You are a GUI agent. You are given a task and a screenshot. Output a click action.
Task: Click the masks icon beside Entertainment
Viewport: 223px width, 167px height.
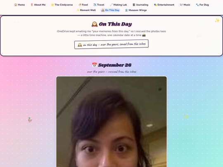[155, 5]
